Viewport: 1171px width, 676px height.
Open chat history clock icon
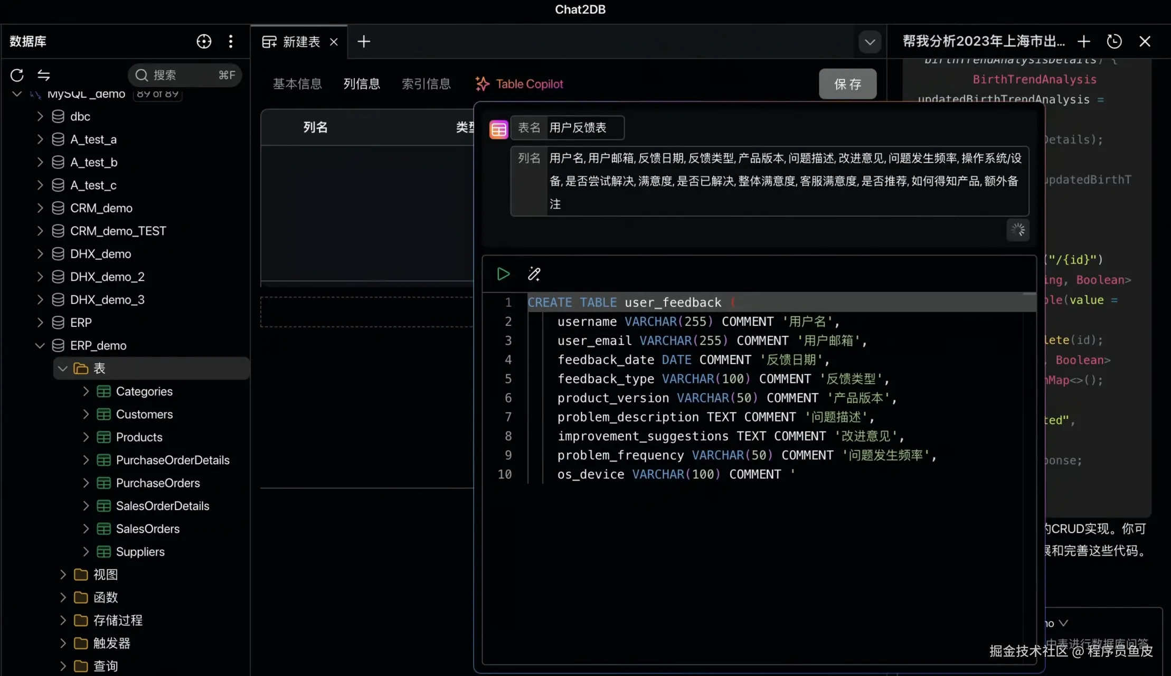click(1114, 41)
